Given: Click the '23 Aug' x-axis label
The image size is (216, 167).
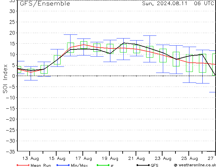Looking at the screenshot, I should coord(163,158).
